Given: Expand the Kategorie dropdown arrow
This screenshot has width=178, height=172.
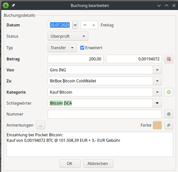Looking at the screenshot, I should pos(157,92).
